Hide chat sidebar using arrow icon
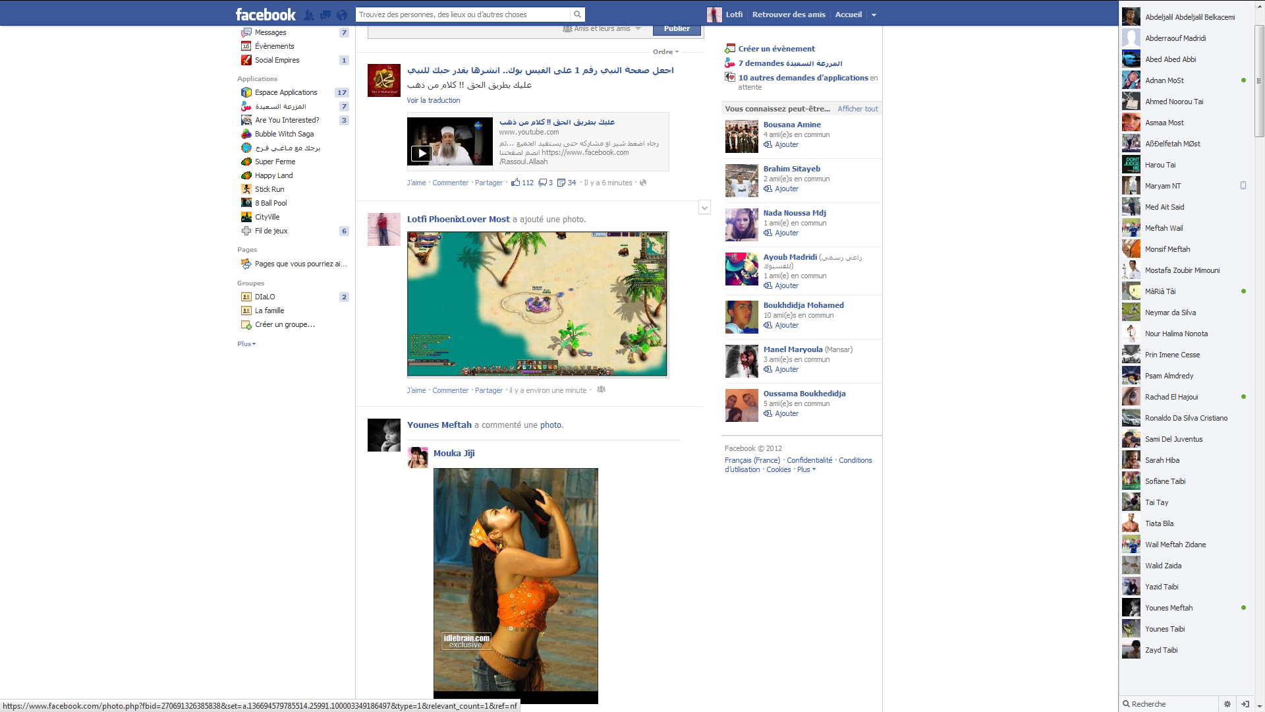This screenshot has width=1265, height=712. [1245, 704]
